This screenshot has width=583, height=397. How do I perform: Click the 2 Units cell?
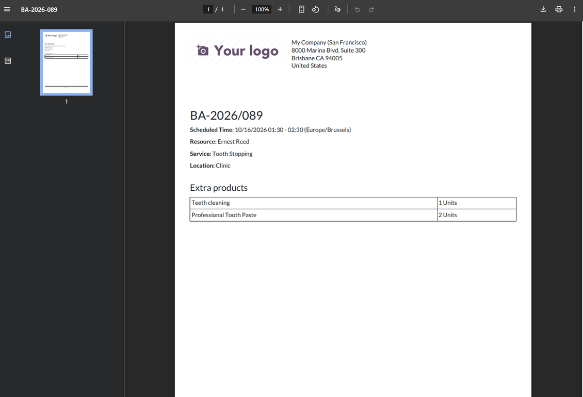[x=477, y=215]
